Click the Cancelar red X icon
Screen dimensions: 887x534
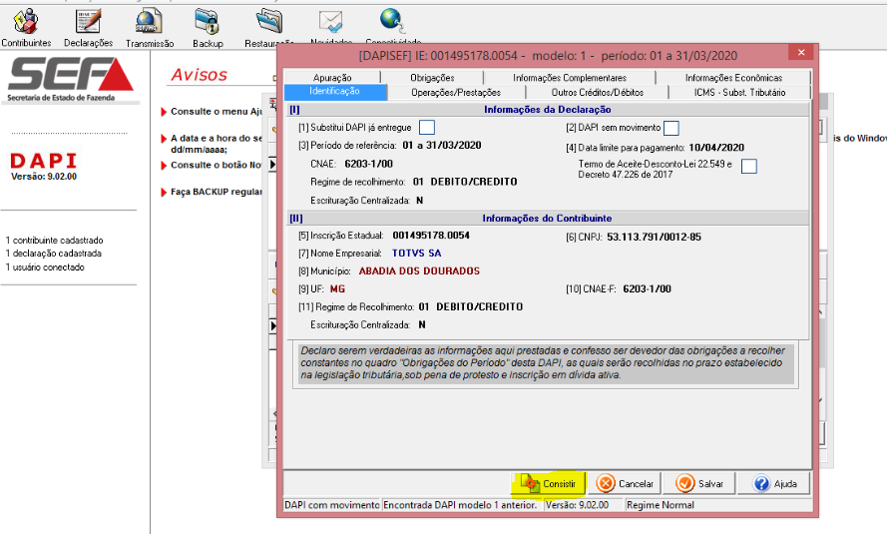[606, 483]
